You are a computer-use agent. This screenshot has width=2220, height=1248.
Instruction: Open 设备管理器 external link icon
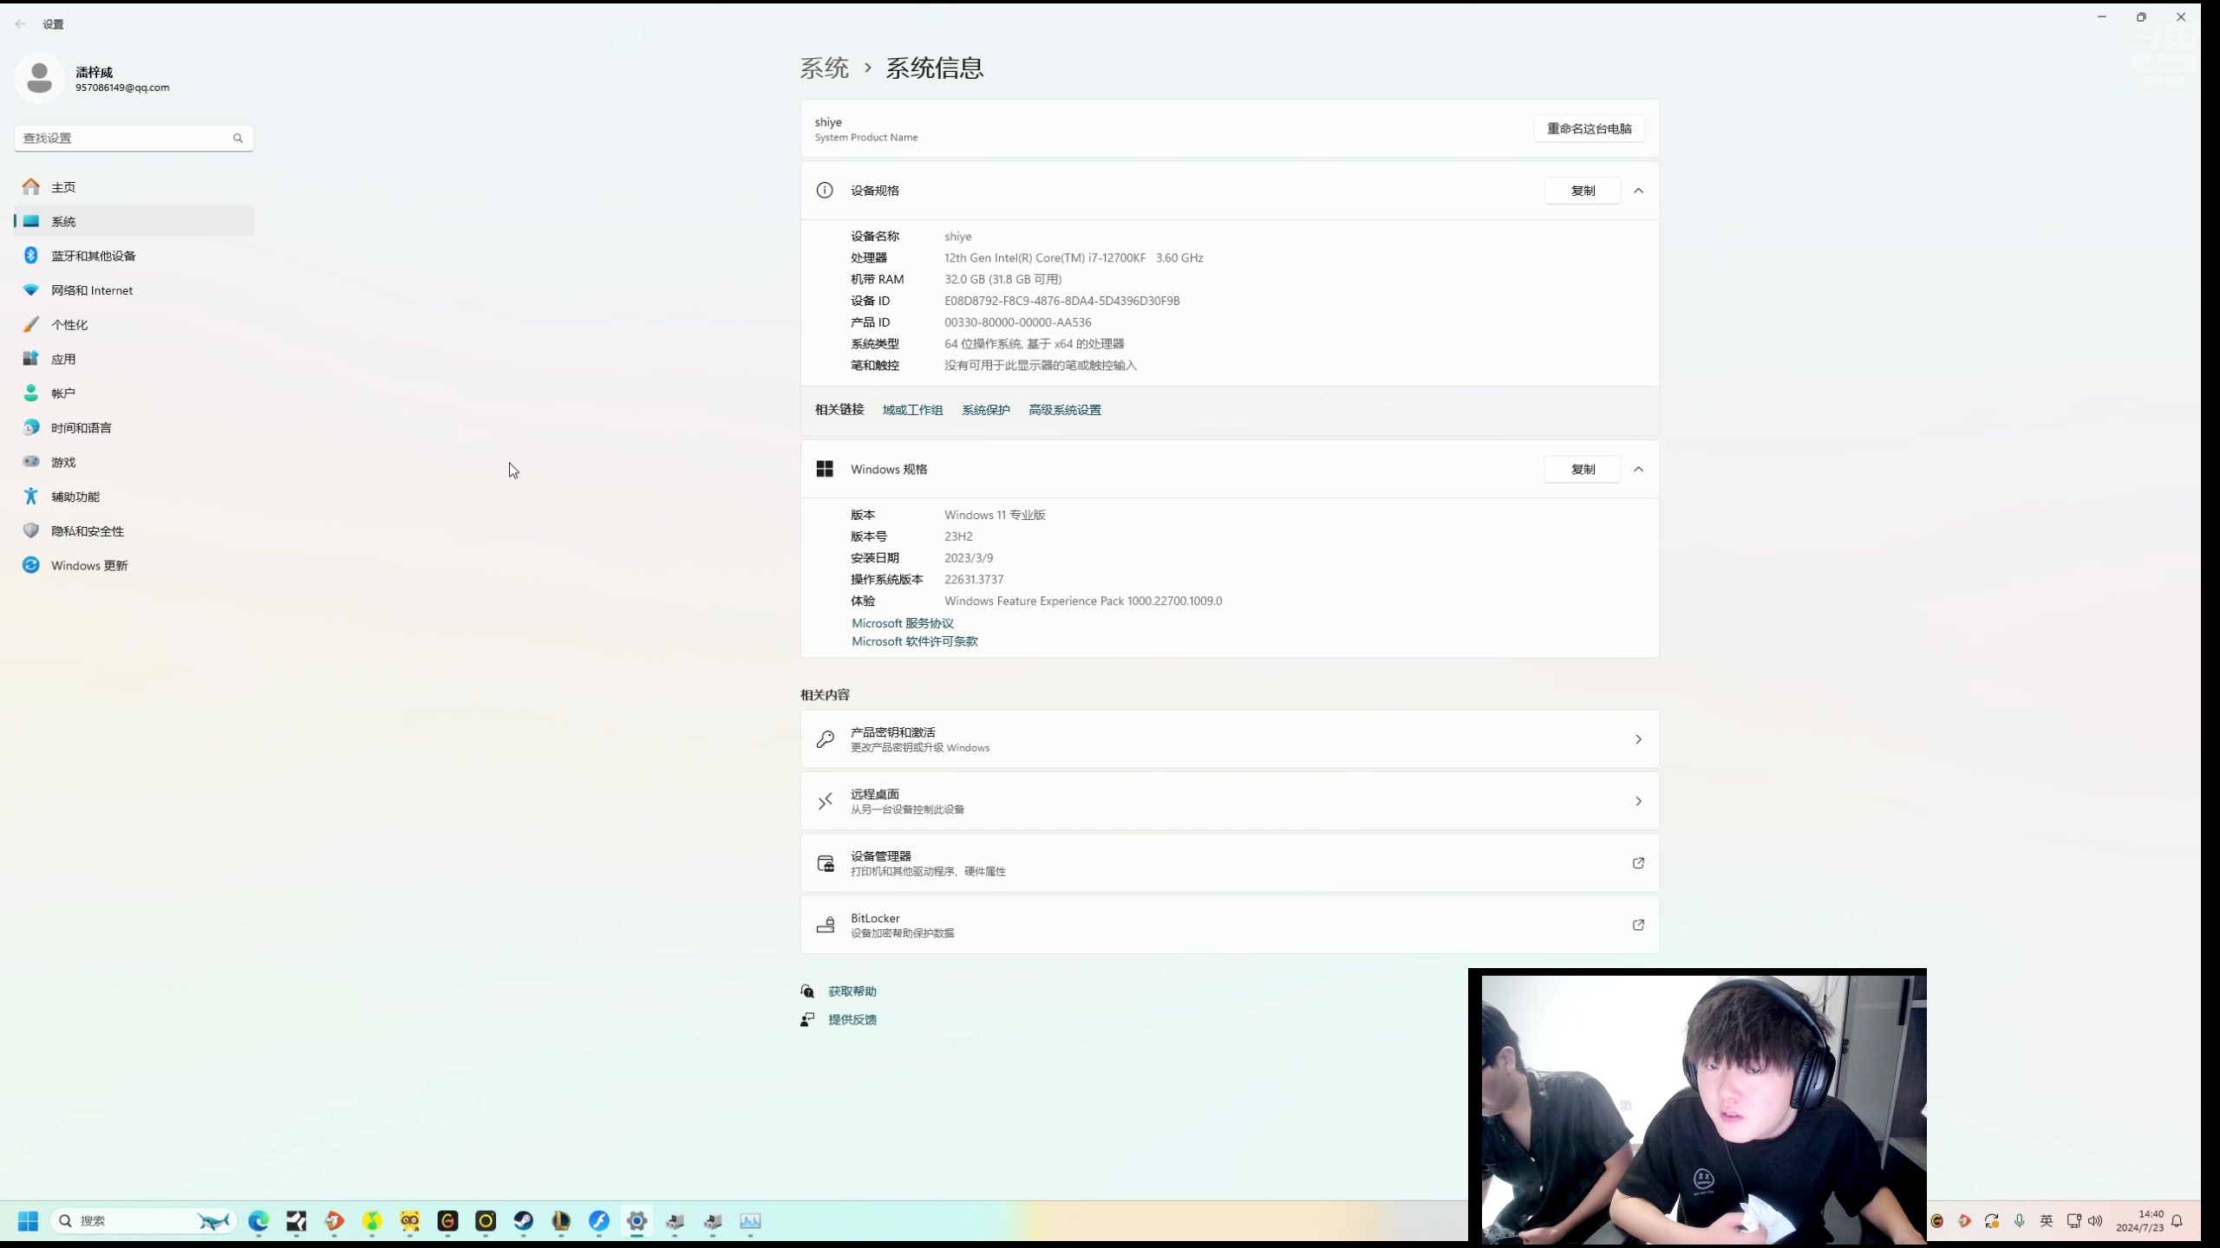[x=1638, y=863]
